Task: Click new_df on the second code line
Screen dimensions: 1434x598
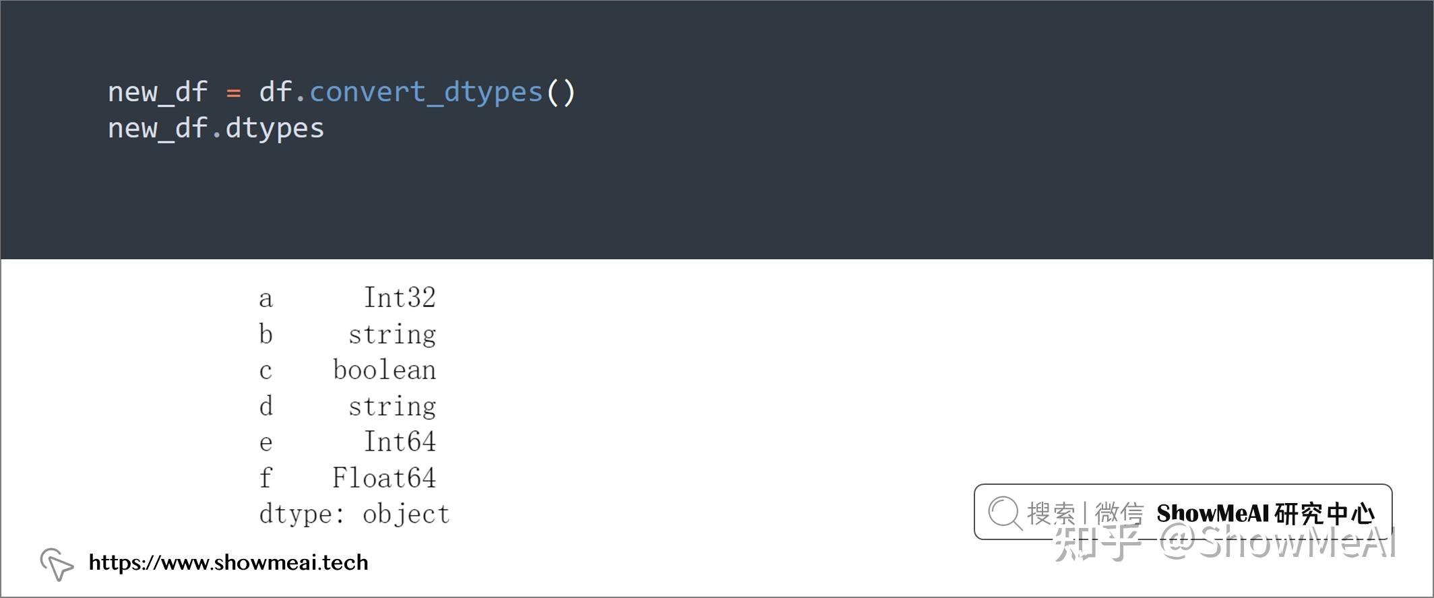Action: pyautogui.click(x=158, y=129)
